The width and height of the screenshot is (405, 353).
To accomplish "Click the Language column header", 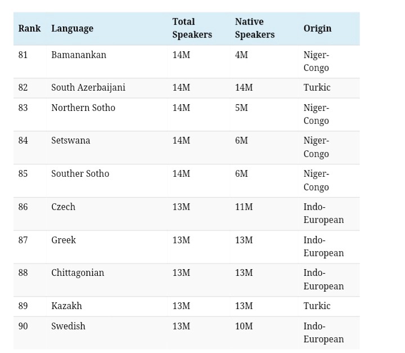I will point(73,29).
